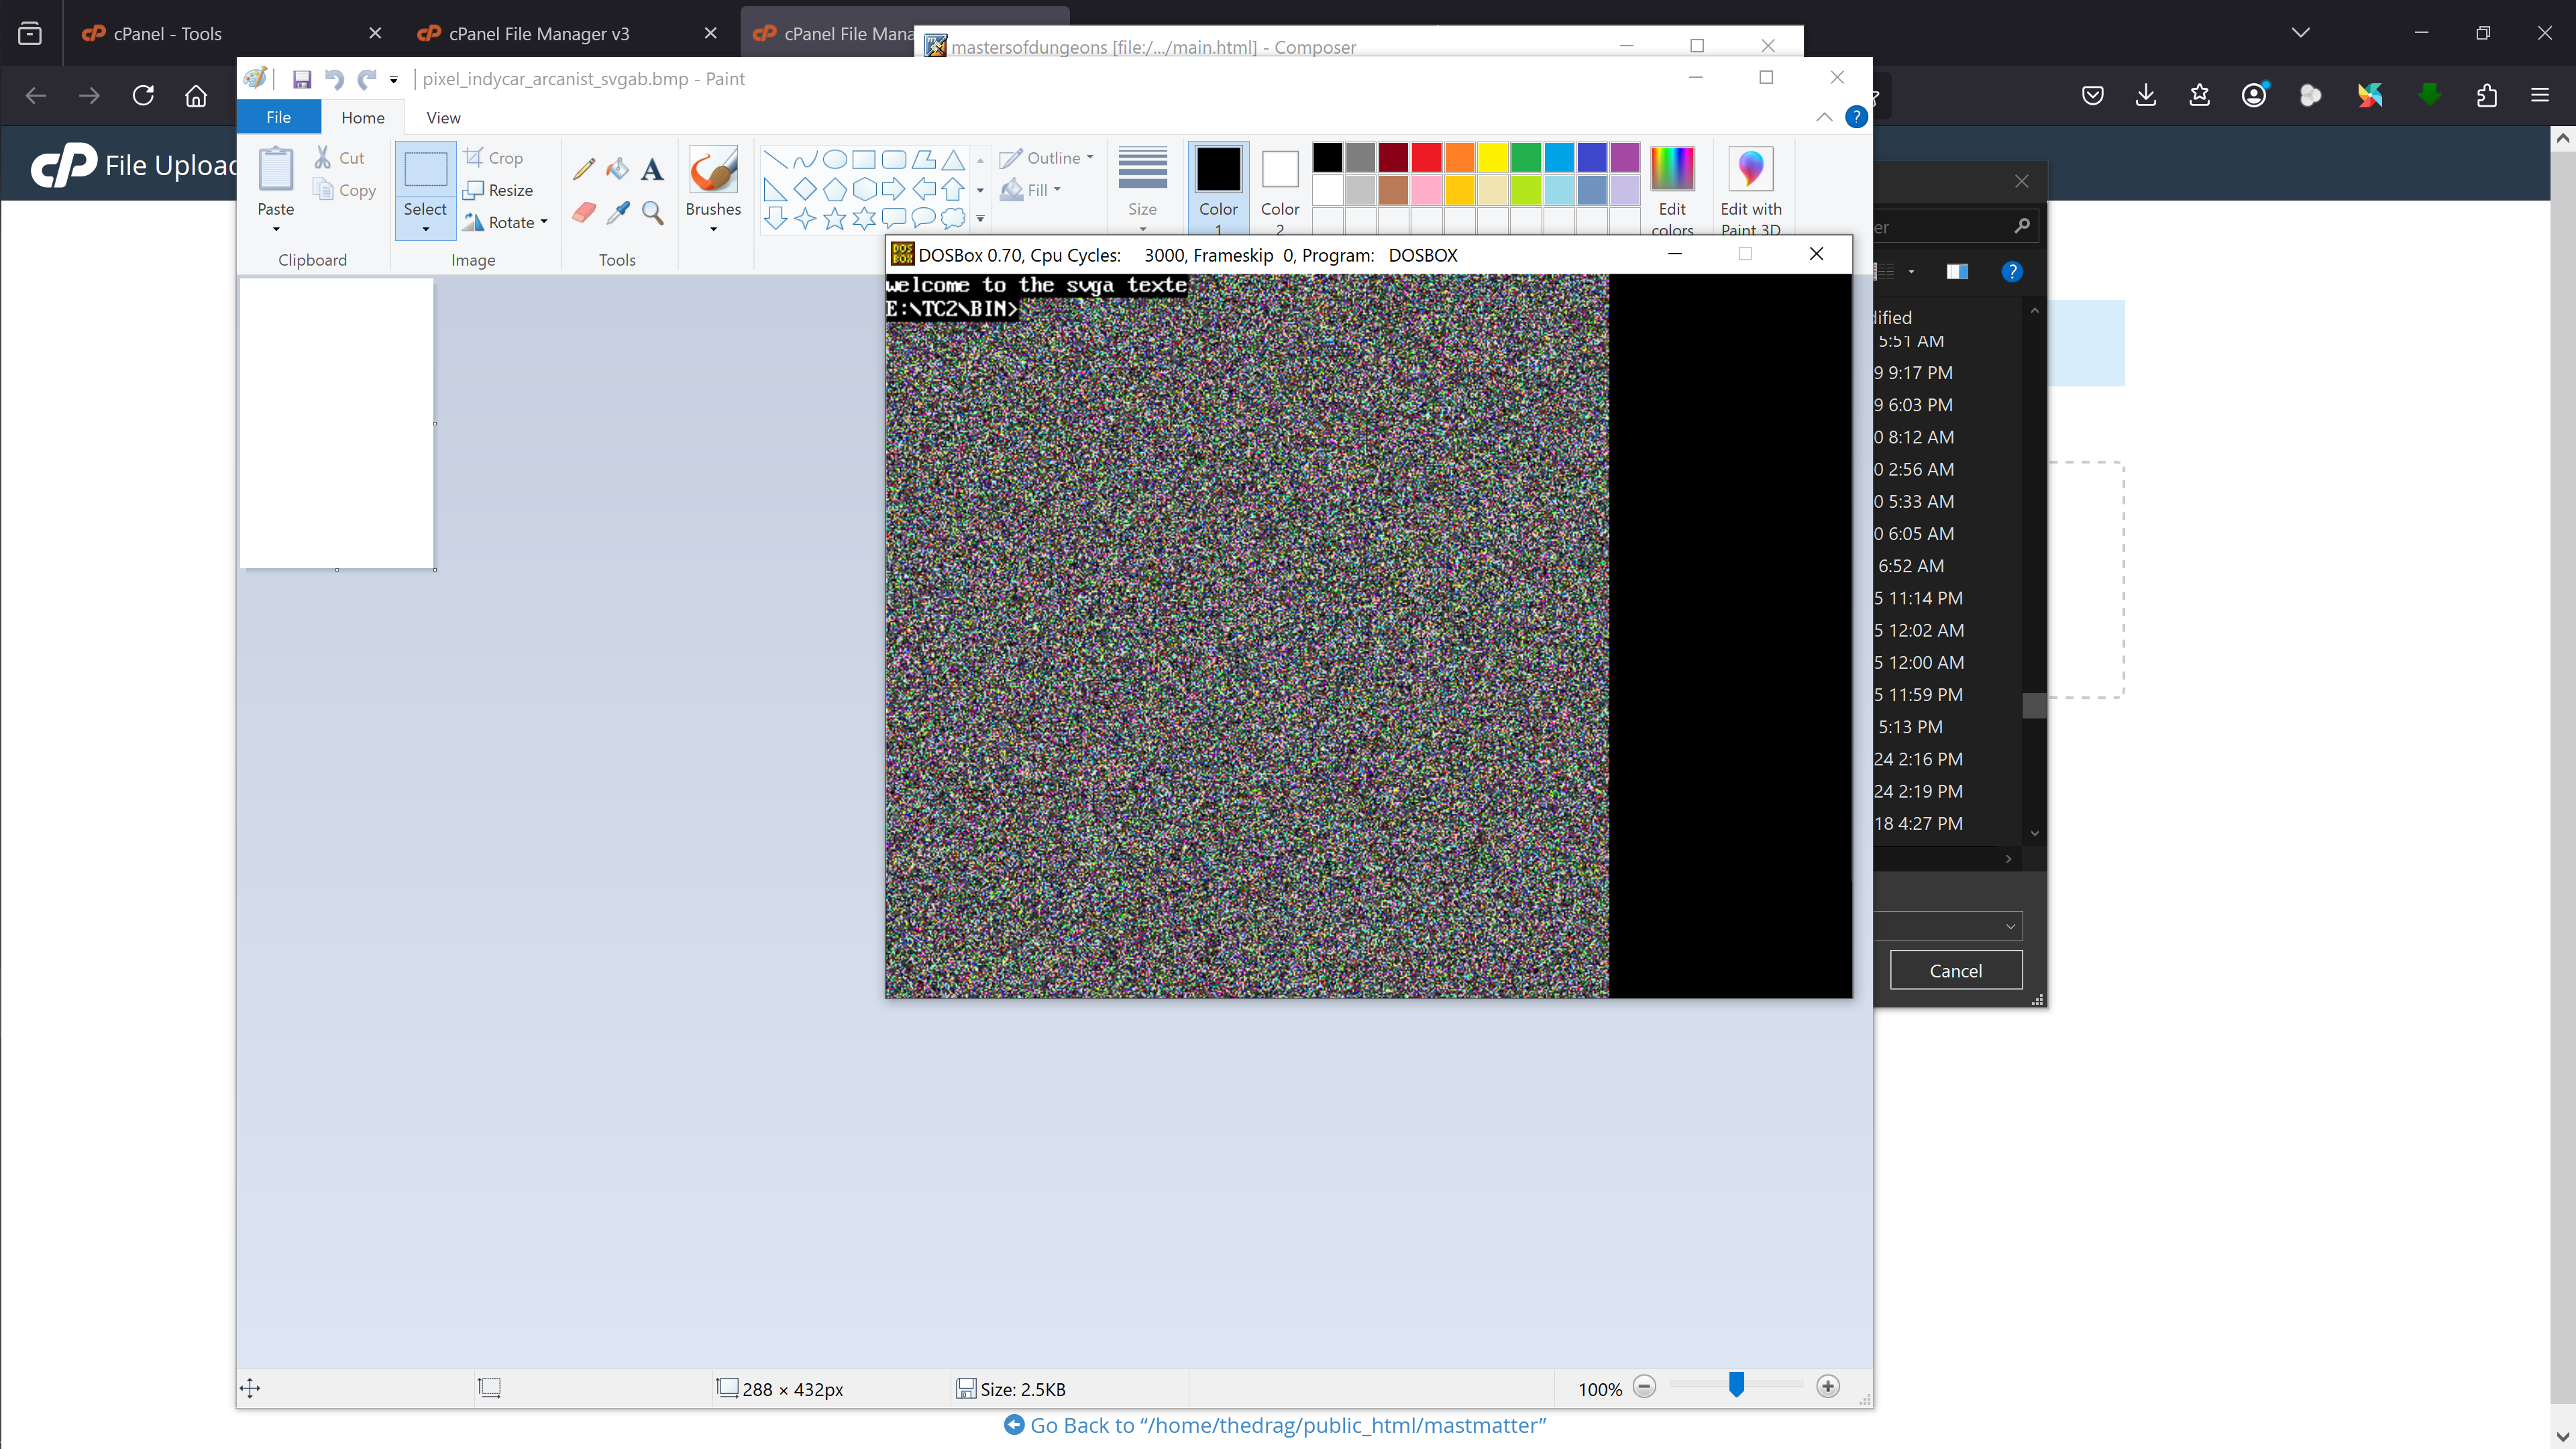The image size is (2576, 1449).
Task: Select the file row dated 11:14 PM
Action: click(1947, 598)
